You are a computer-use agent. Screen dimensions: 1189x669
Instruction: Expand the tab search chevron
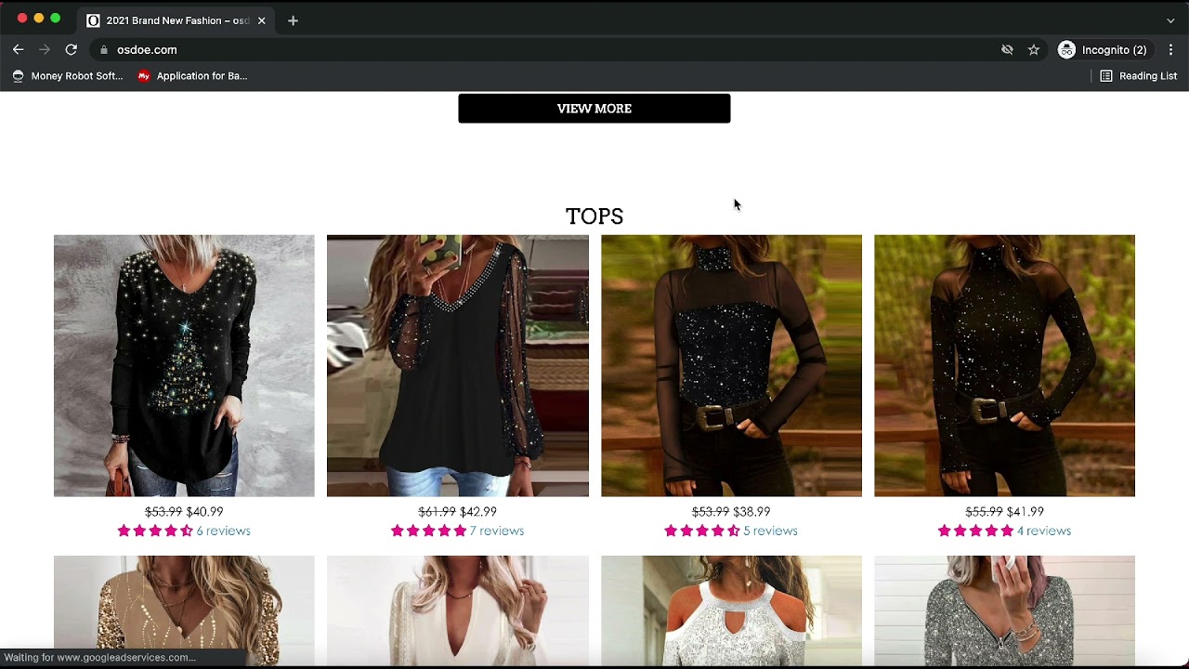tap(1170, 20)
